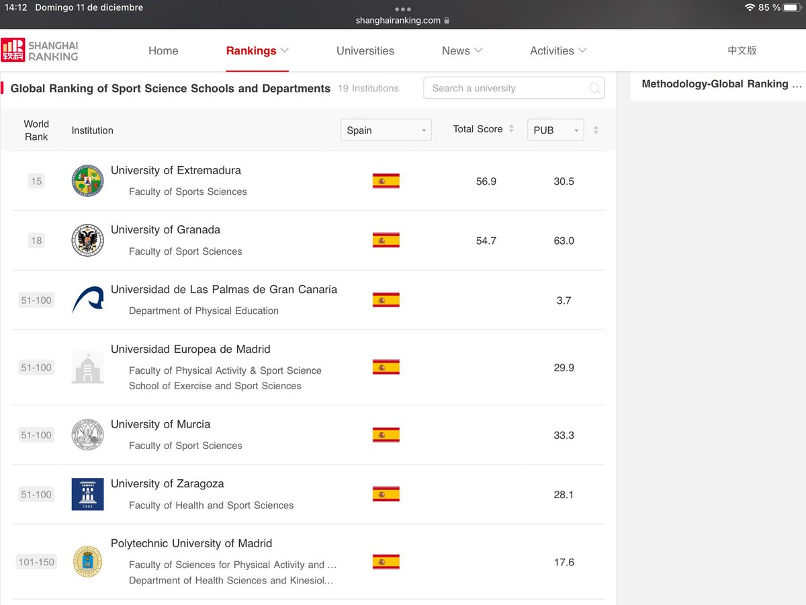Open the ShanghaiRanking logo home link
The image size is (806, 605).
(x=40, y=50)
